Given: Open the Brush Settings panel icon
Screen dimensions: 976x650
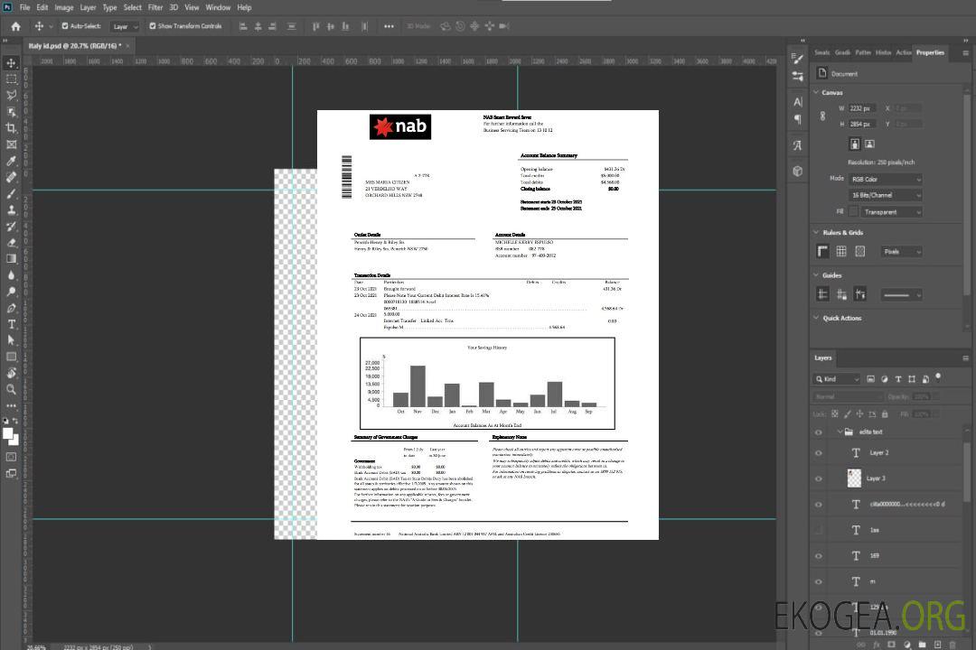Looking at the screenshot, I should tap(798, 59).
